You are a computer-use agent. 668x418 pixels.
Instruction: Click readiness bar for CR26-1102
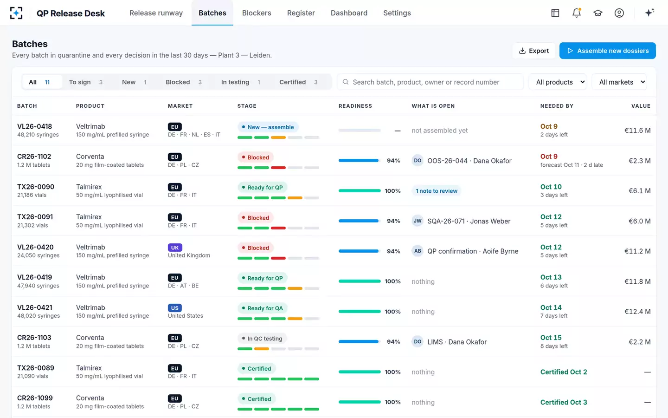pyautogui.click(x=359, y=161)
